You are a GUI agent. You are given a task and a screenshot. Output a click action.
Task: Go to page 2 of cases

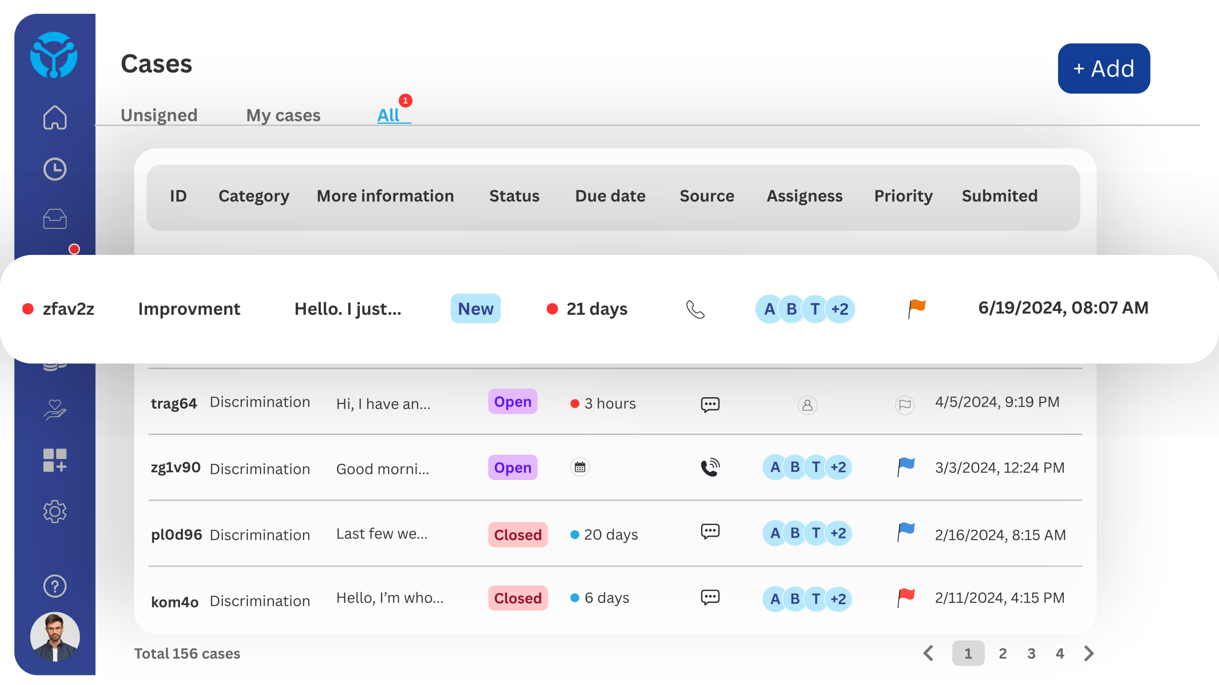coord(1002,653)
